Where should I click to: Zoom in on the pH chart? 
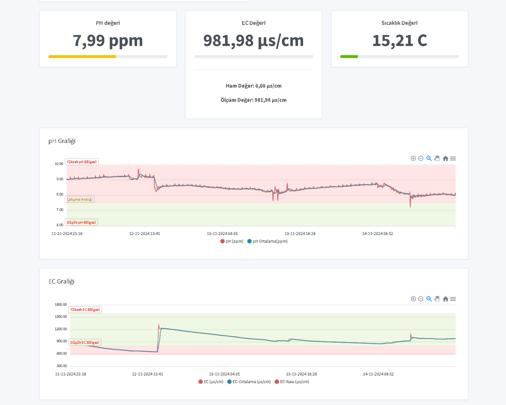pos(413,158)
